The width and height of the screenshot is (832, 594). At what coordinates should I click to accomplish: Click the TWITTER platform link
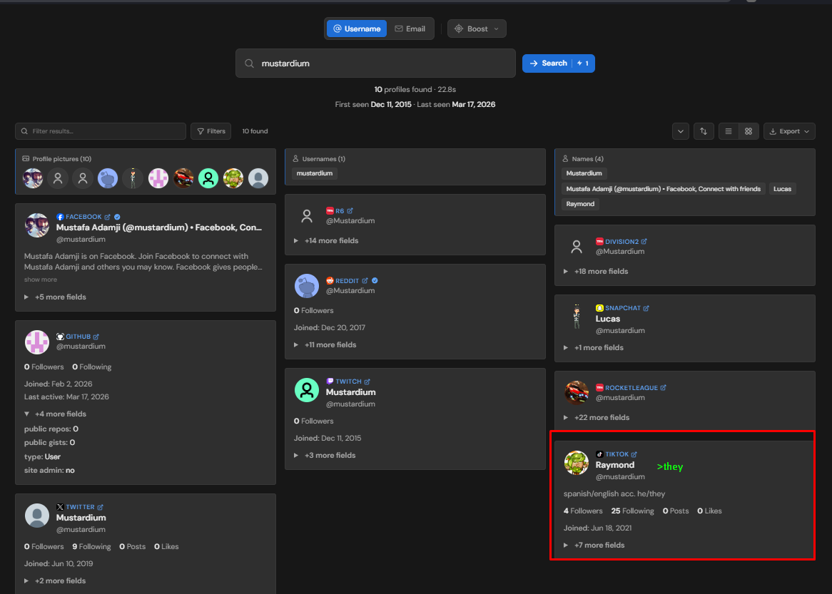pyautogui.click(x=80, y=507)
